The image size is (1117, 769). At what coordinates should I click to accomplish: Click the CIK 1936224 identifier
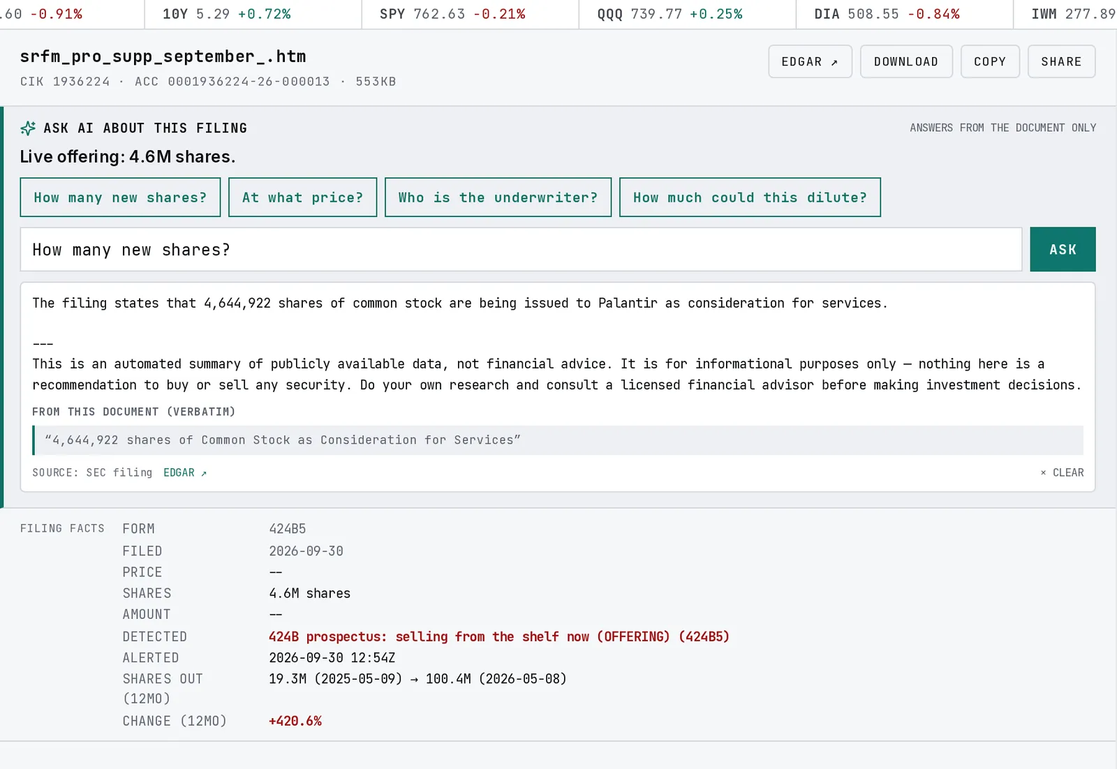click(65, 82)
